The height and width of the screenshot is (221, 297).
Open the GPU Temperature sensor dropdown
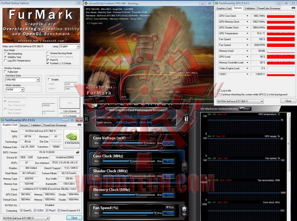(247, 33)
